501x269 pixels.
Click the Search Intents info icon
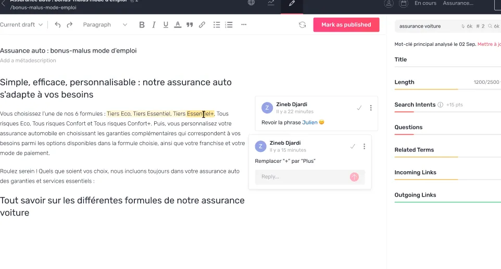[x=440, y=105]
